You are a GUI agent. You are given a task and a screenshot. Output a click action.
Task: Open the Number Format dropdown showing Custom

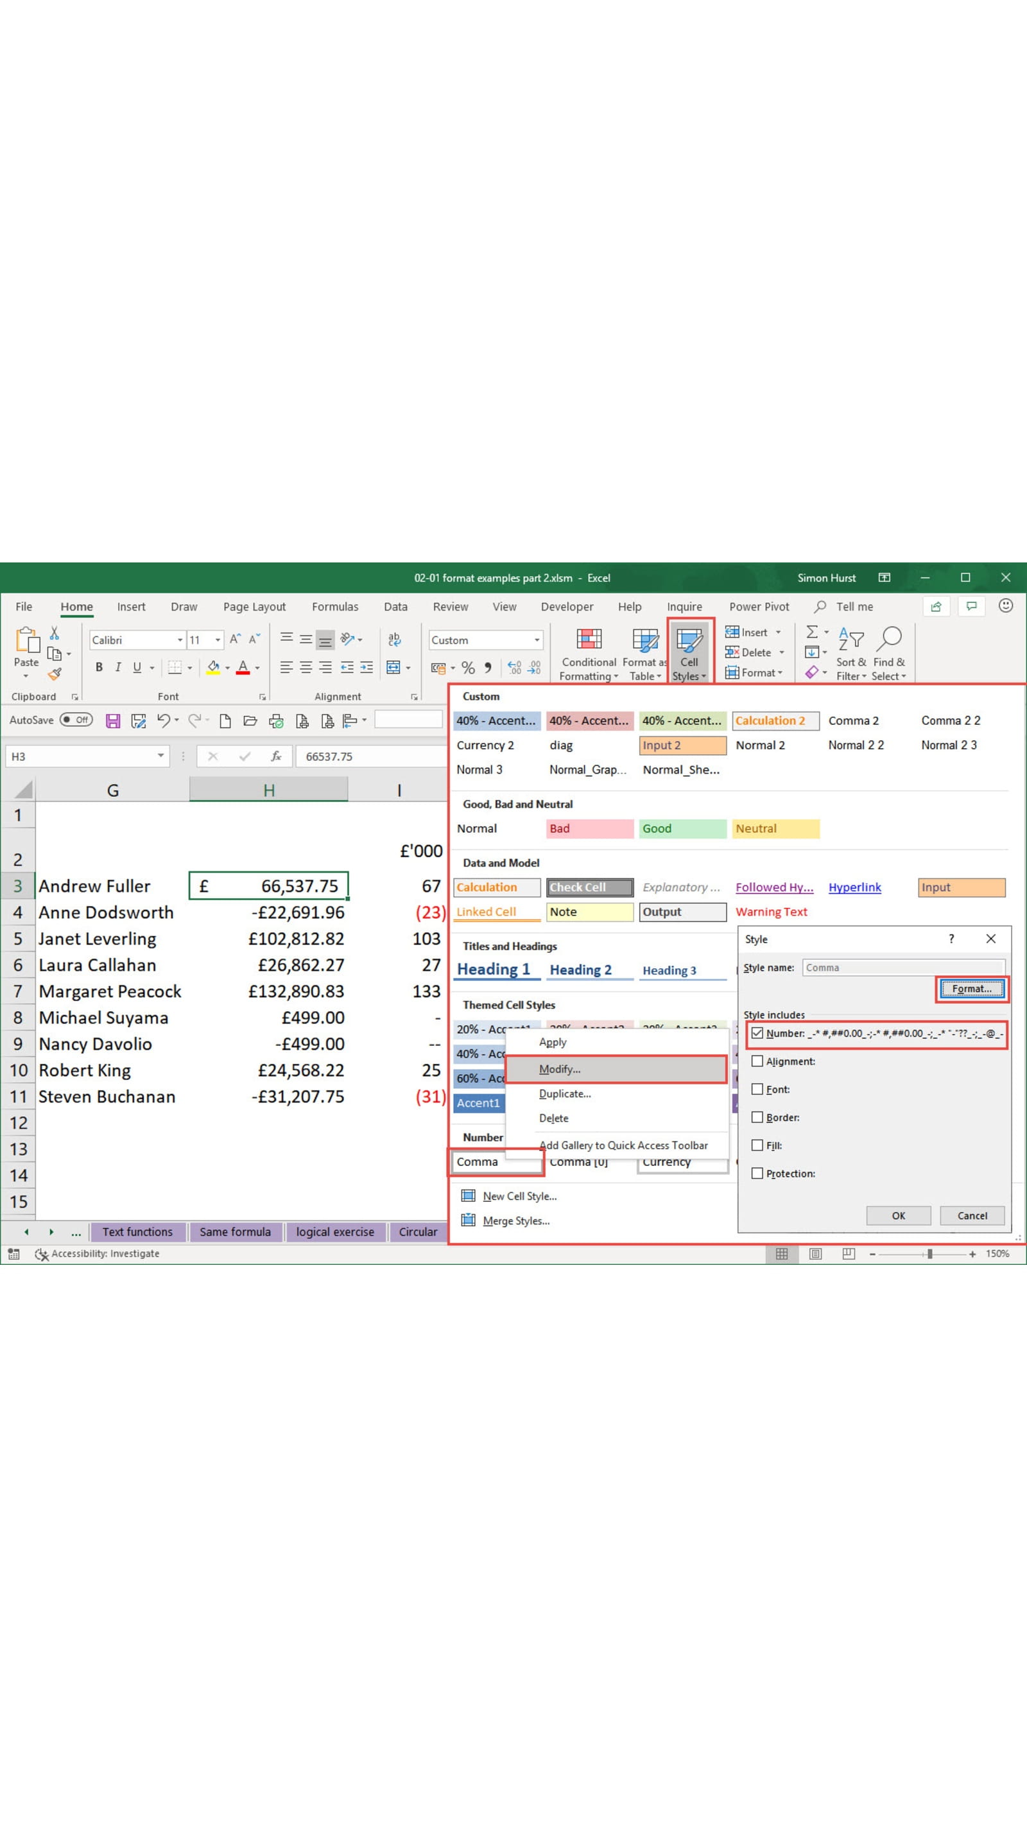click(537, 639)
